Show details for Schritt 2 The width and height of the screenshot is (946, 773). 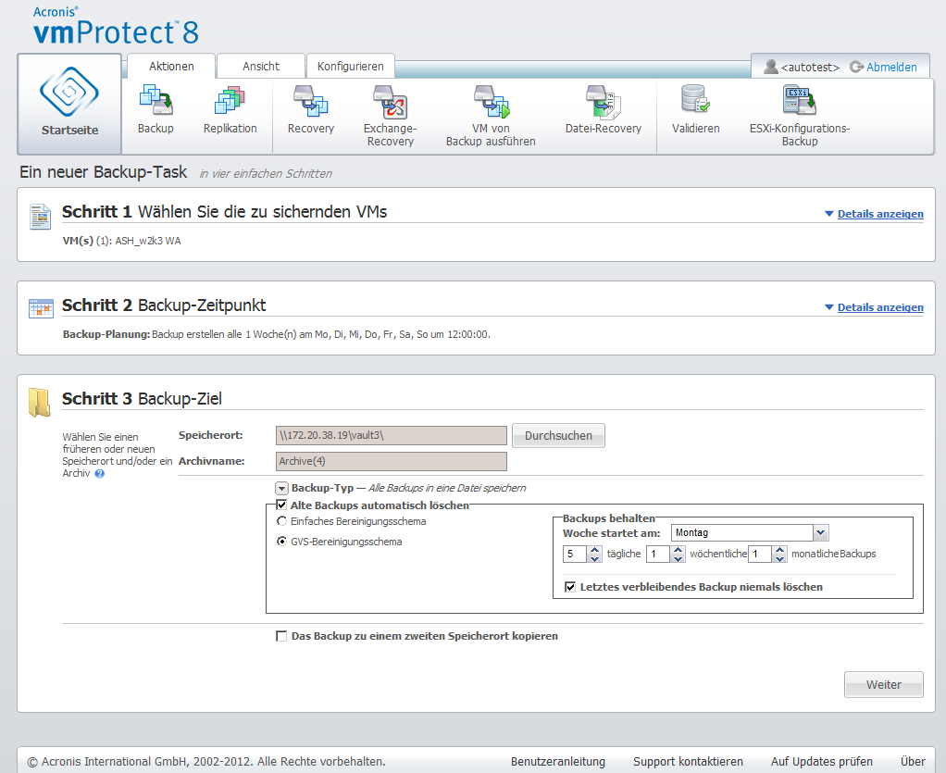click(x=880, y=307)
